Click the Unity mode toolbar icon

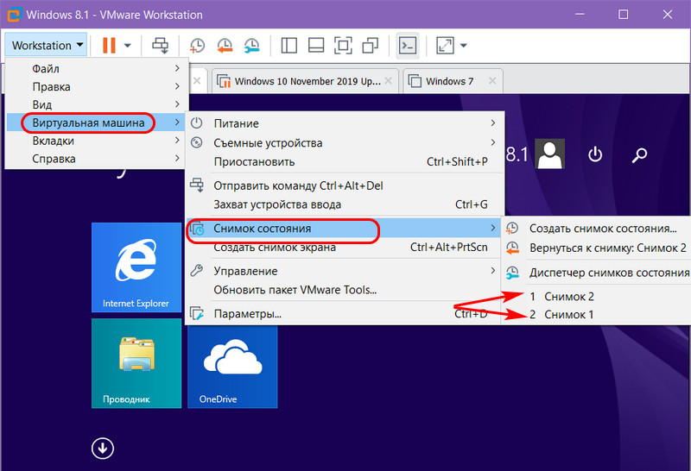(x=371, y=46)
